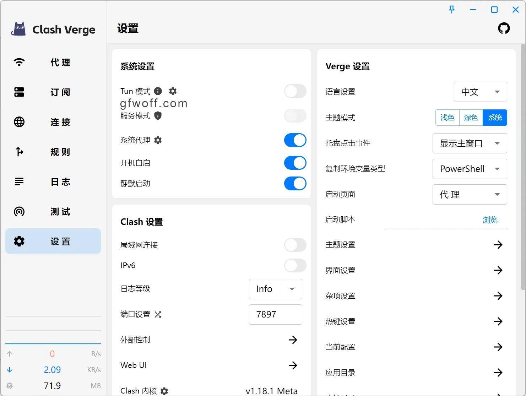Toggle the 服务模式 switch
526x396 pixels.
[295, 116]
